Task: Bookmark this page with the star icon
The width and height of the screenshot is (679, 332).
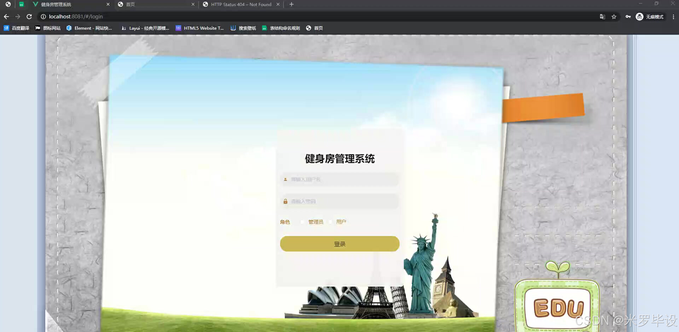Action: pyautogui.click(x=614, y=17)
